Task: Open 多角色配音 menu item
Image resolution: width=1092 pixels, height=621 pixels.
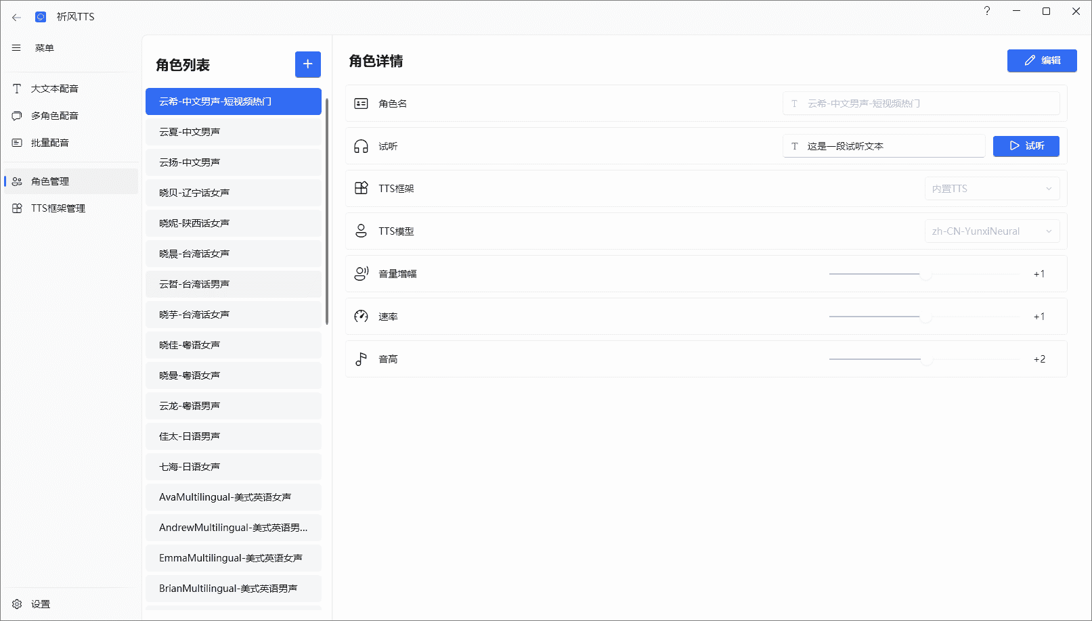Action: point(71,116)
